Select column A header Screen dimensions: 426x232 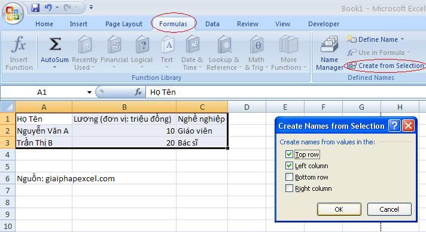point(44,107)
